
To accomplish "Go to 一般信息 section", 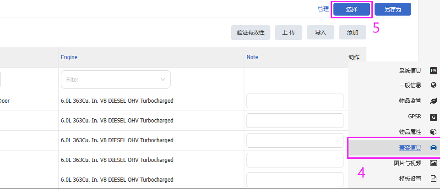I will click(x=410, y=85).
